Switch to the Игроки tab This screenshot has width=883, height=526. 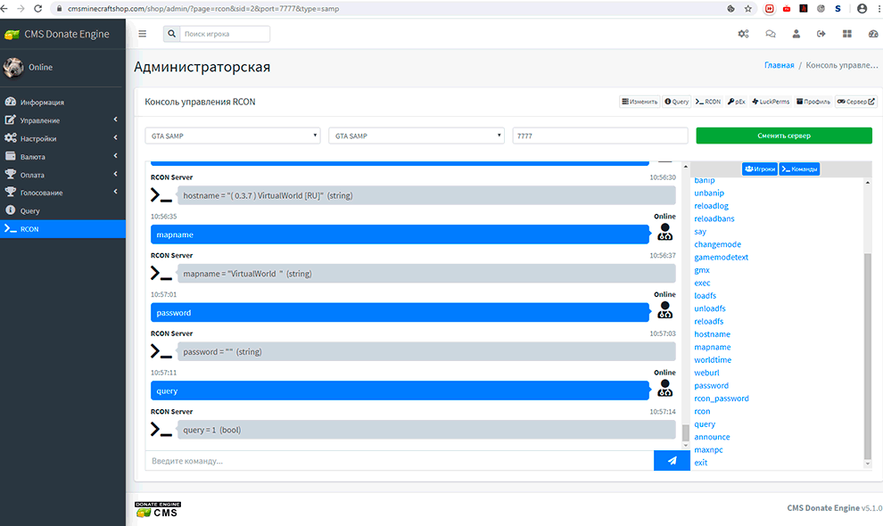(759, 168)
